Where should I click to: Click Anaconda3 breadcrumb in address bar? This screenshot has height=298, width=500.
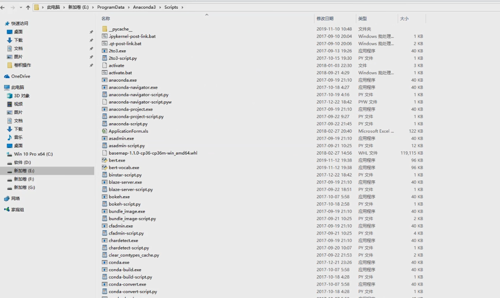coord(144,7)
